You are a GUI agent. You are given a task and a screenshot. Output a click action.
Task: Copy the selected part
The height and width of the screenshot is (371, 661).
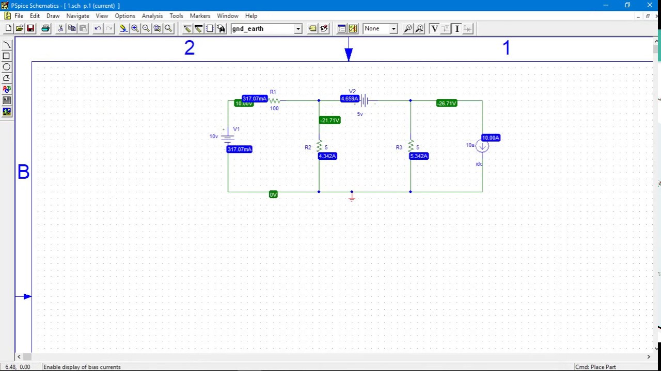coord(72,29)
